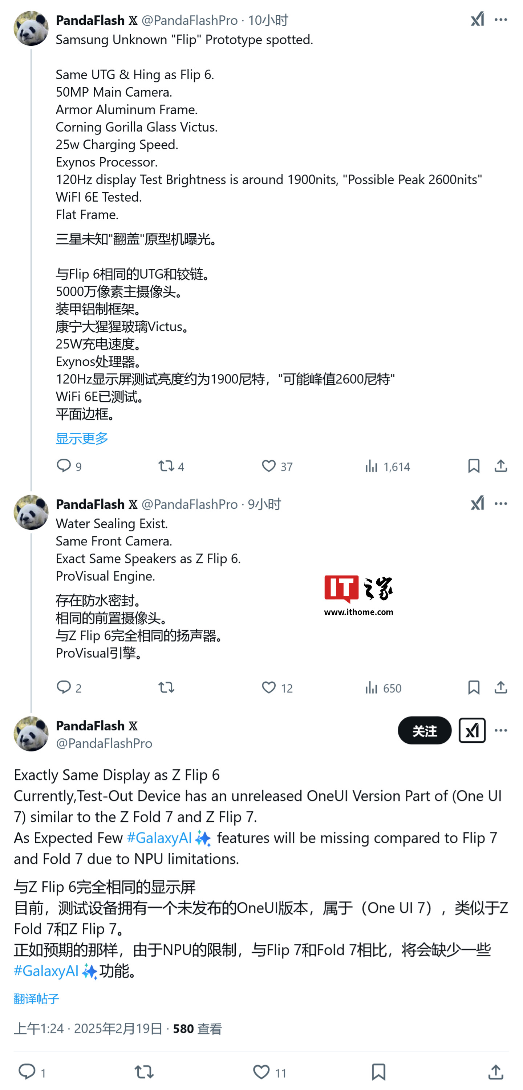Screen dimensions: 523x1090
Task: Open more options on the main tweet
Action: [500, 730]
